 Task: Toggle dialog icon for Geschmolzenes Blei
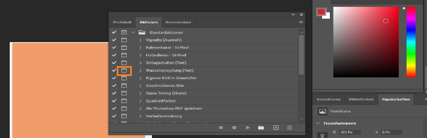click(124, 86)
